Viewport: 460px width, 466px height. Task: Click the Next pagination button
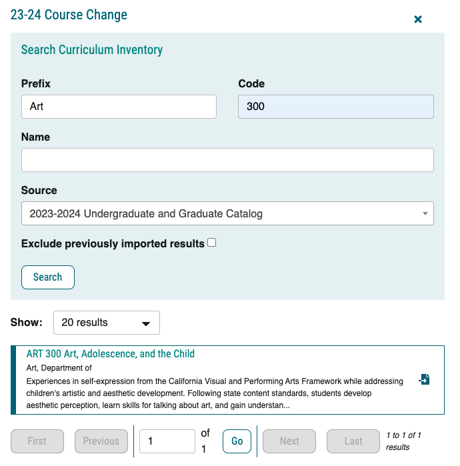point(289,441)
